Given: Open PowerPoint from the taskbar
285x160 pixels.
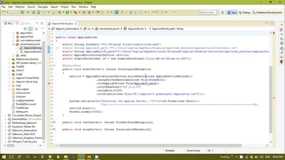Looking at the screenshot, I should (x=89, y=157).
